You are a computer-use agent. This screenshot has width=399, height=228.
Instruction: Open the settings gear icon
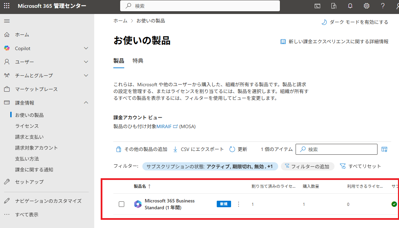coord(367,6)
